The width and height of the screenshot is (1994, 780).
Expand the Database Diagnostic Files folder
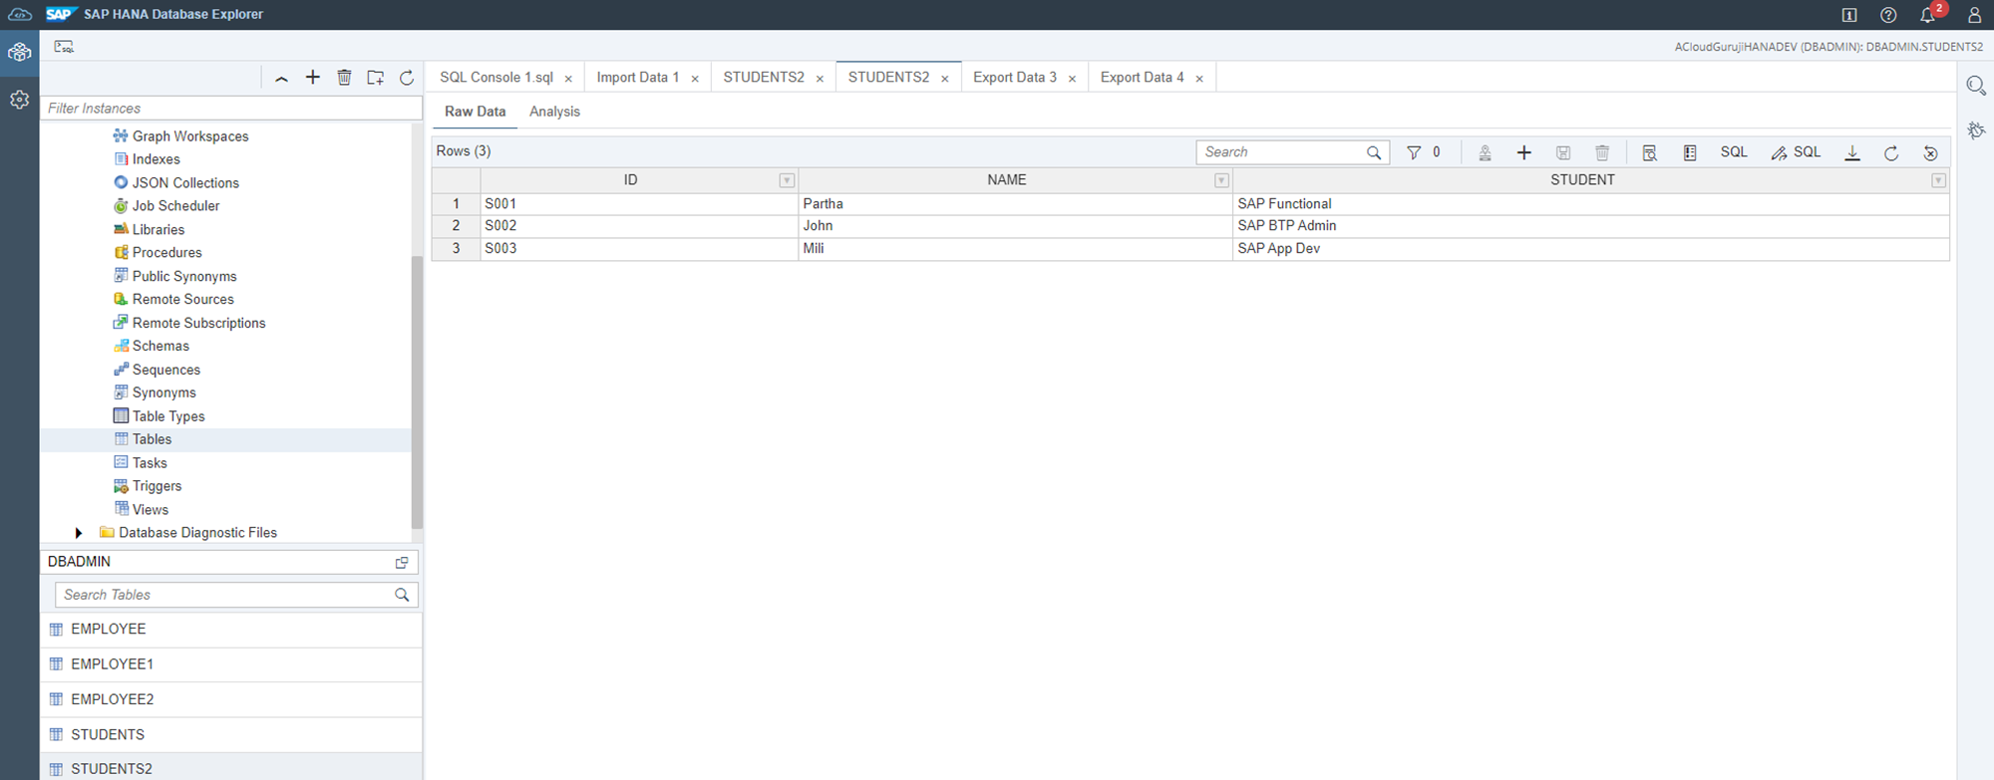point(79,533)
